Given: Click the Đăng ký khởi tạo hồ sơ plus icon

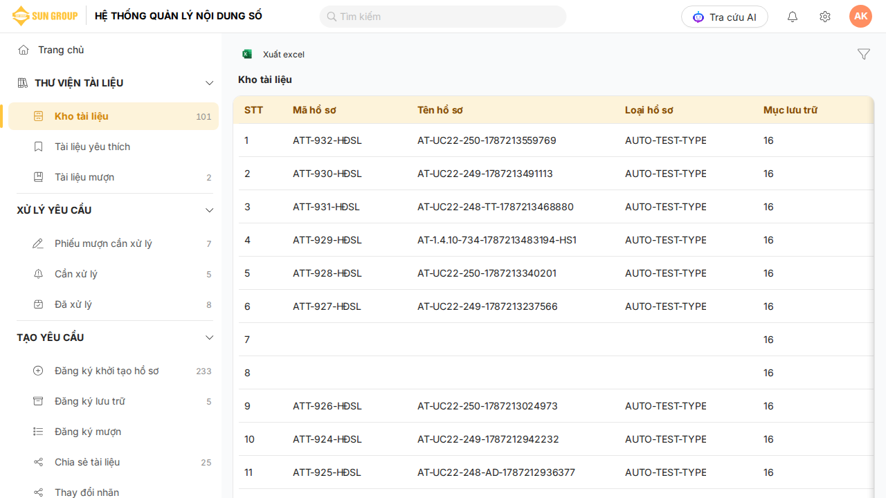Looking at the screenshot, I should pos(39,371).
